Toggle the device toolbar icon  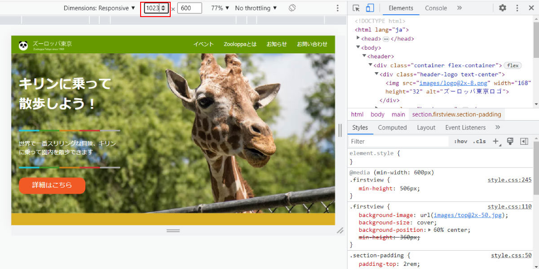pyautogui.click(x=370, y=8)
